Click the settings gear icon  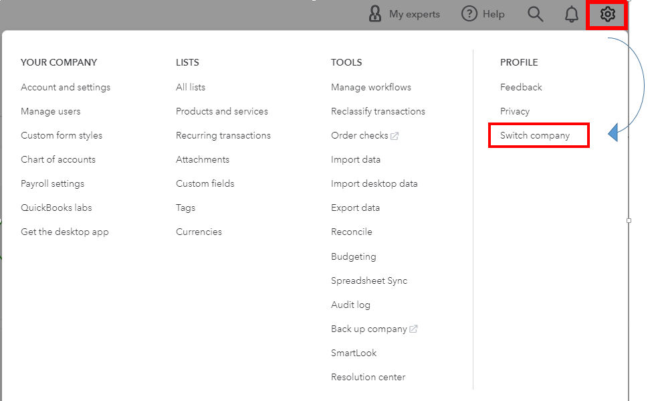pyautogui.click(x=607, y=14)
